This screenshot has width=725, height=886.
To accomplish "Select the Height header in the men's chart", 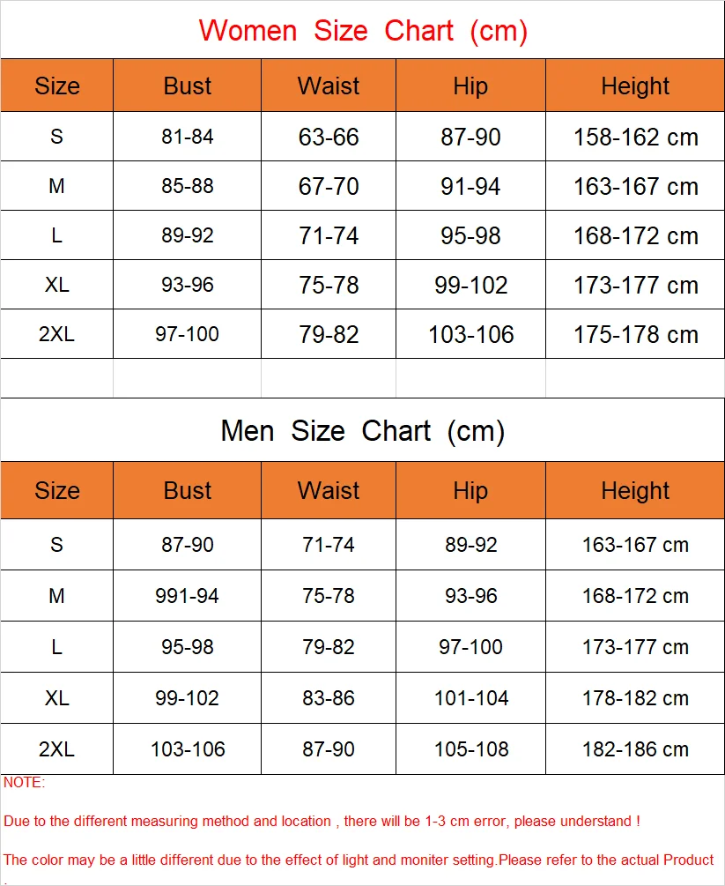I will click(635, 490).
